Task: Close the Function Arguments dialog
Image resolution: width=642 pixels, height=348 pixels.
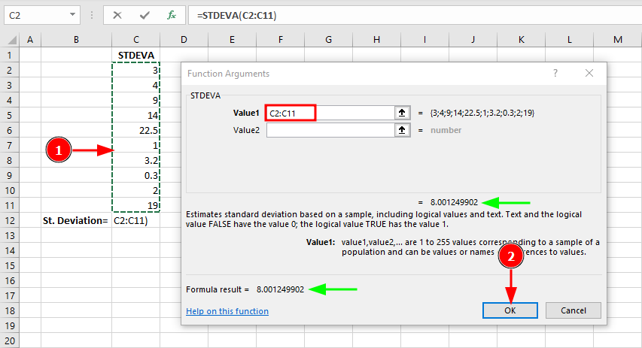Action: click(589, 73)
